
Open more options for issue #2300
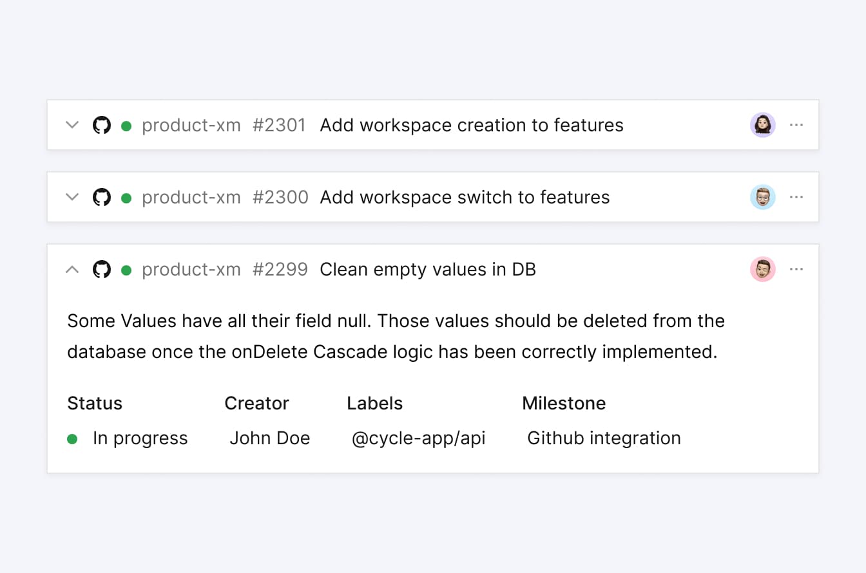(796, 197)
